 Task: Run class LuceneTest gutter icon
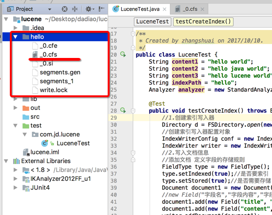click(123, 54)
